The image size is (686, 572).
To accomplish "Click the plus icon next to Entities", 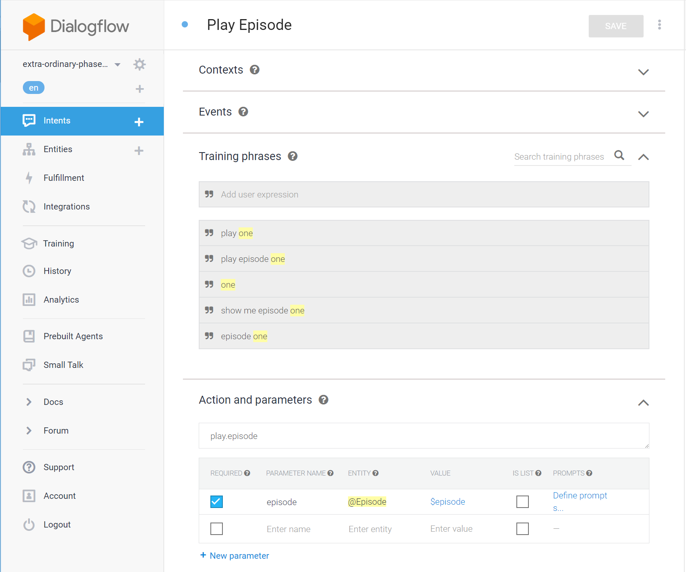I will click(139, 150).
